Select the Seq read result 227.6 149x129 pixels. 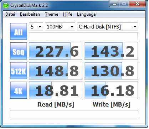(56, 51)
